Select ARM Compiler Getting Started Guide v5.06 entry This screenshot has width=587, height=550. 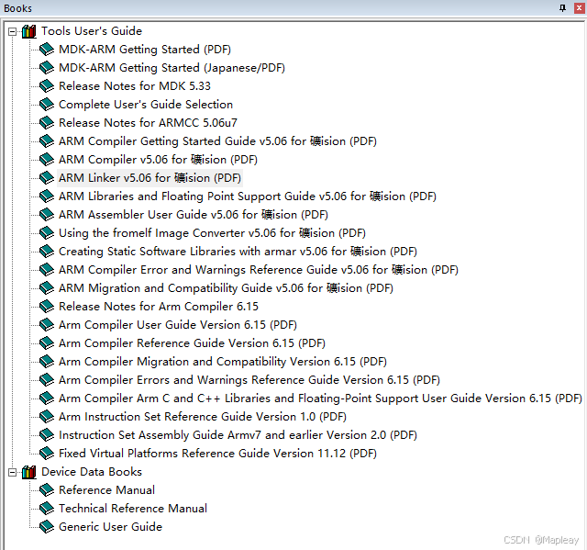pyautogui.click(x=217, y=141)
